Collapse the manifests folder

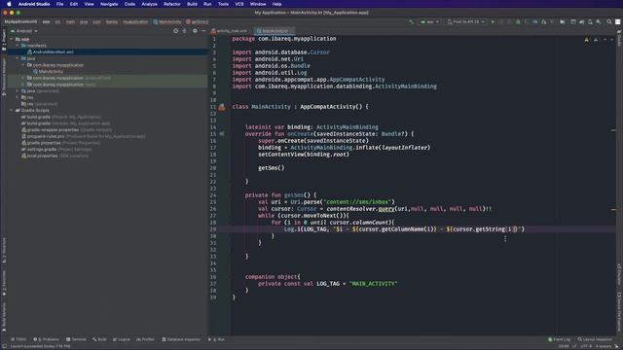point(18,46)
